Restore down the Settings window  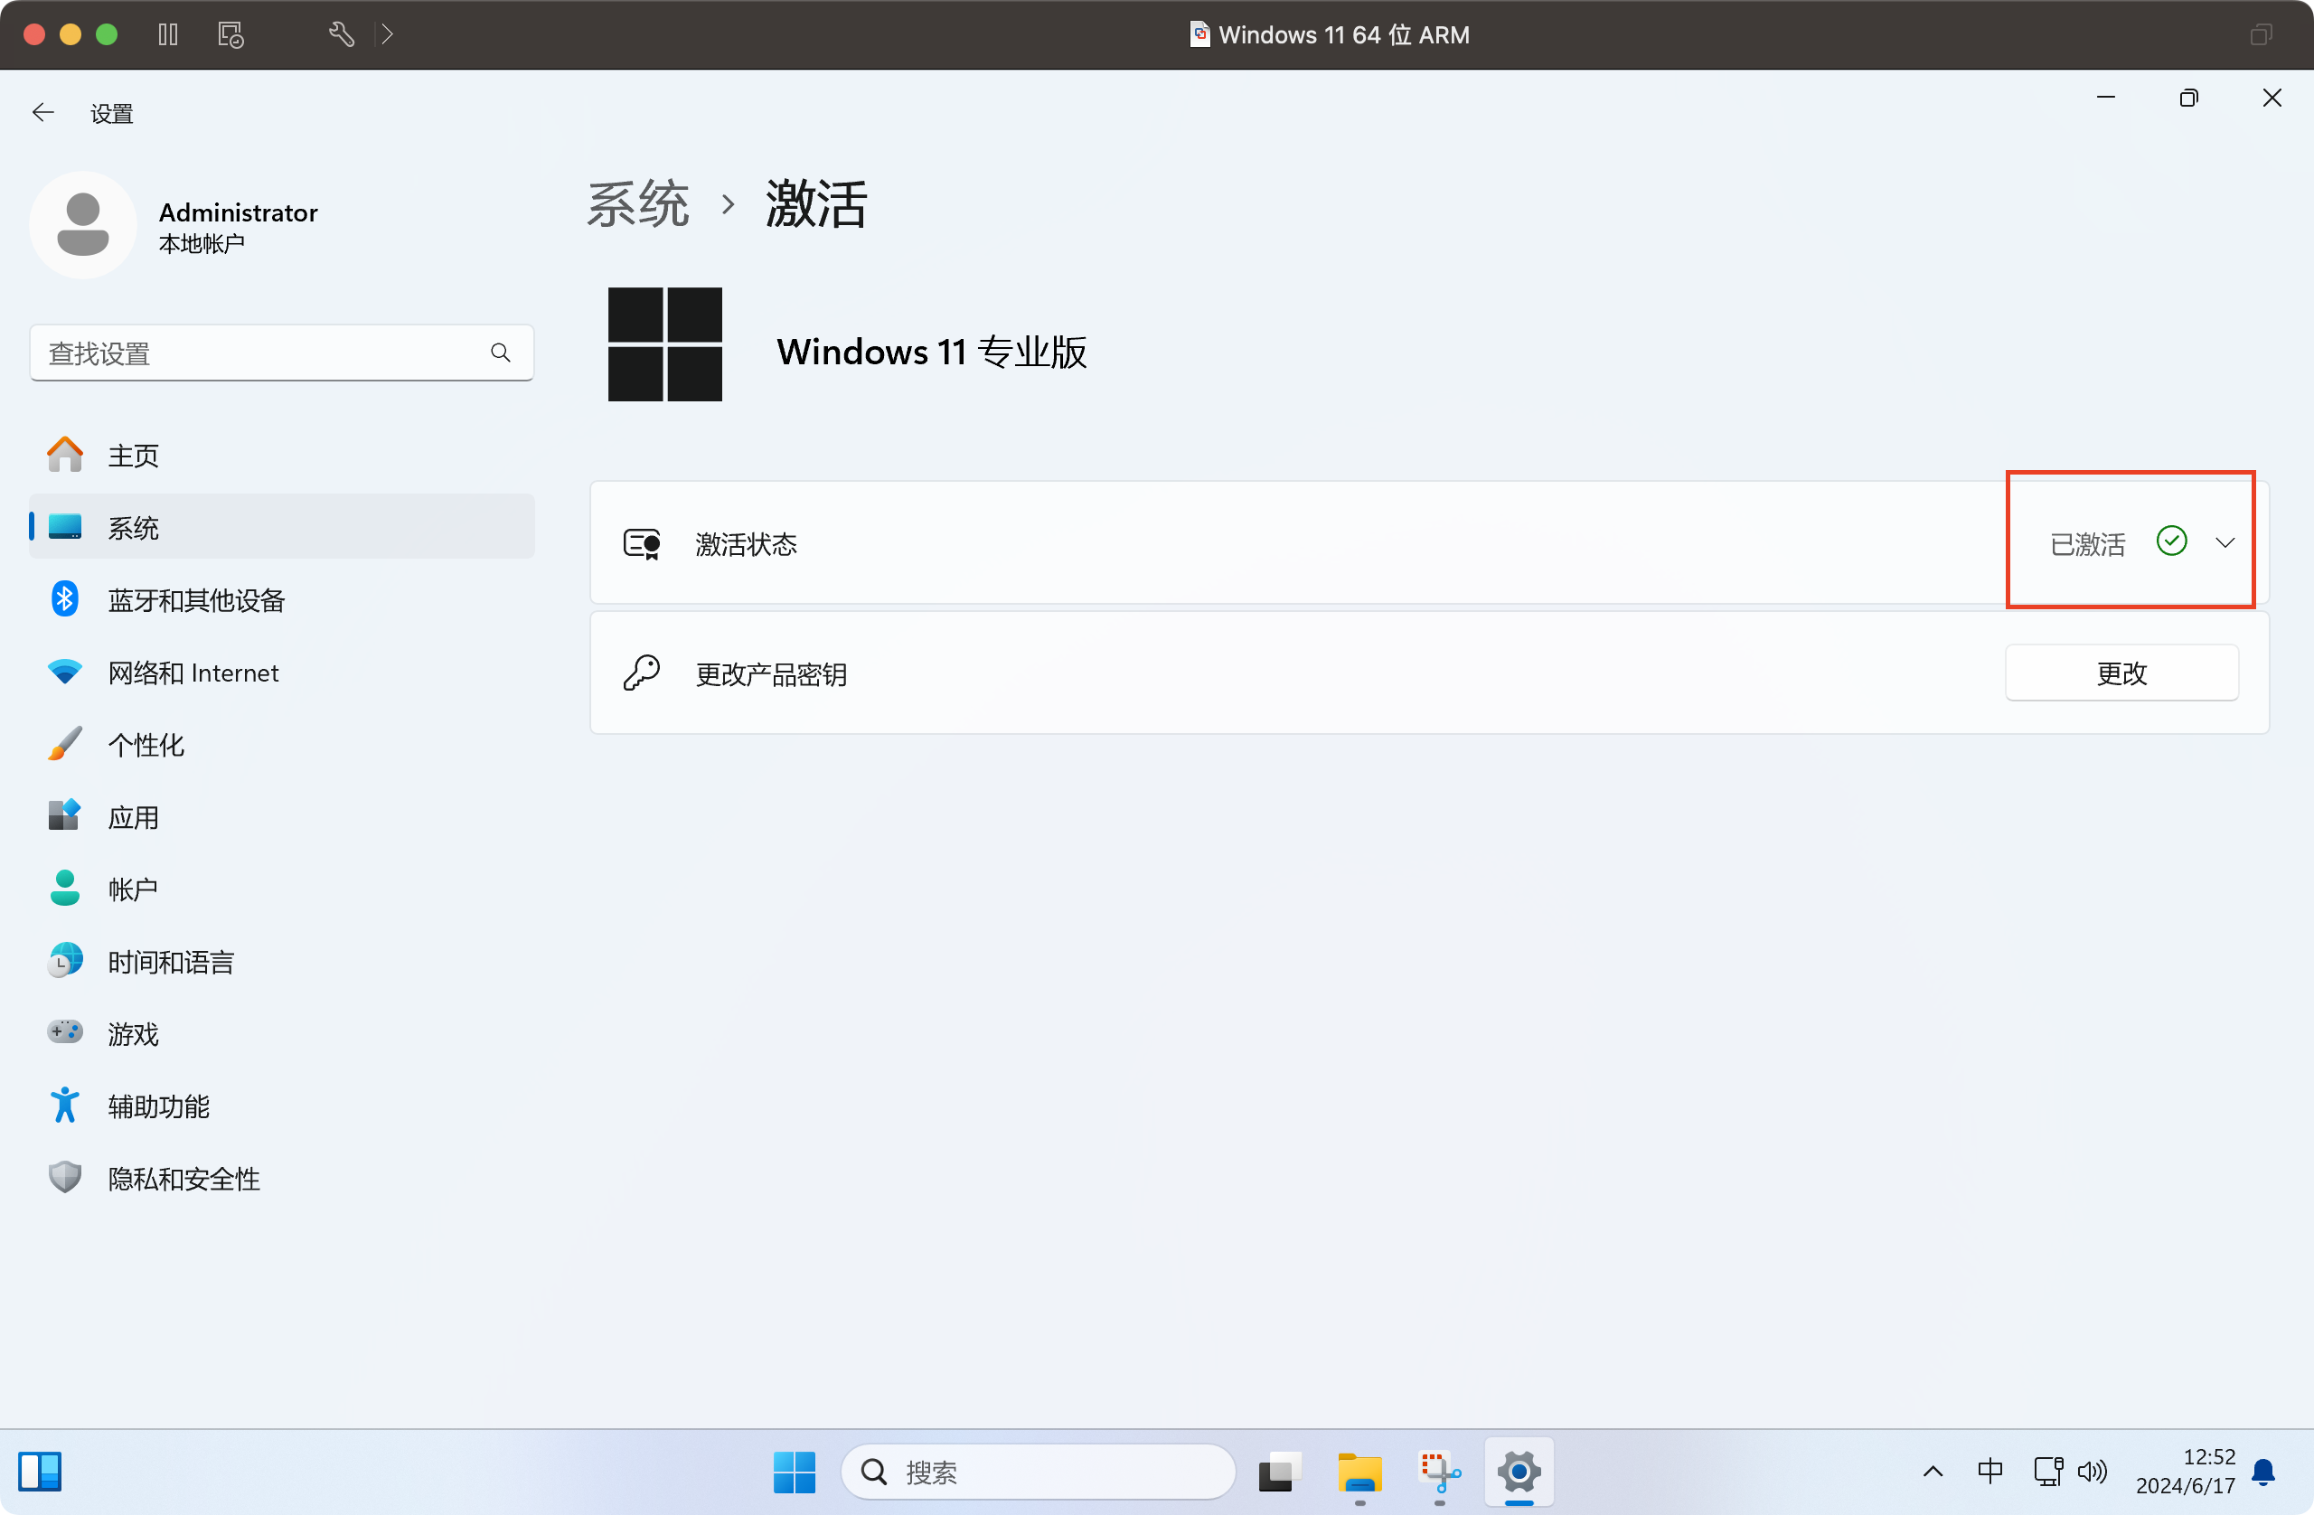2188,98
